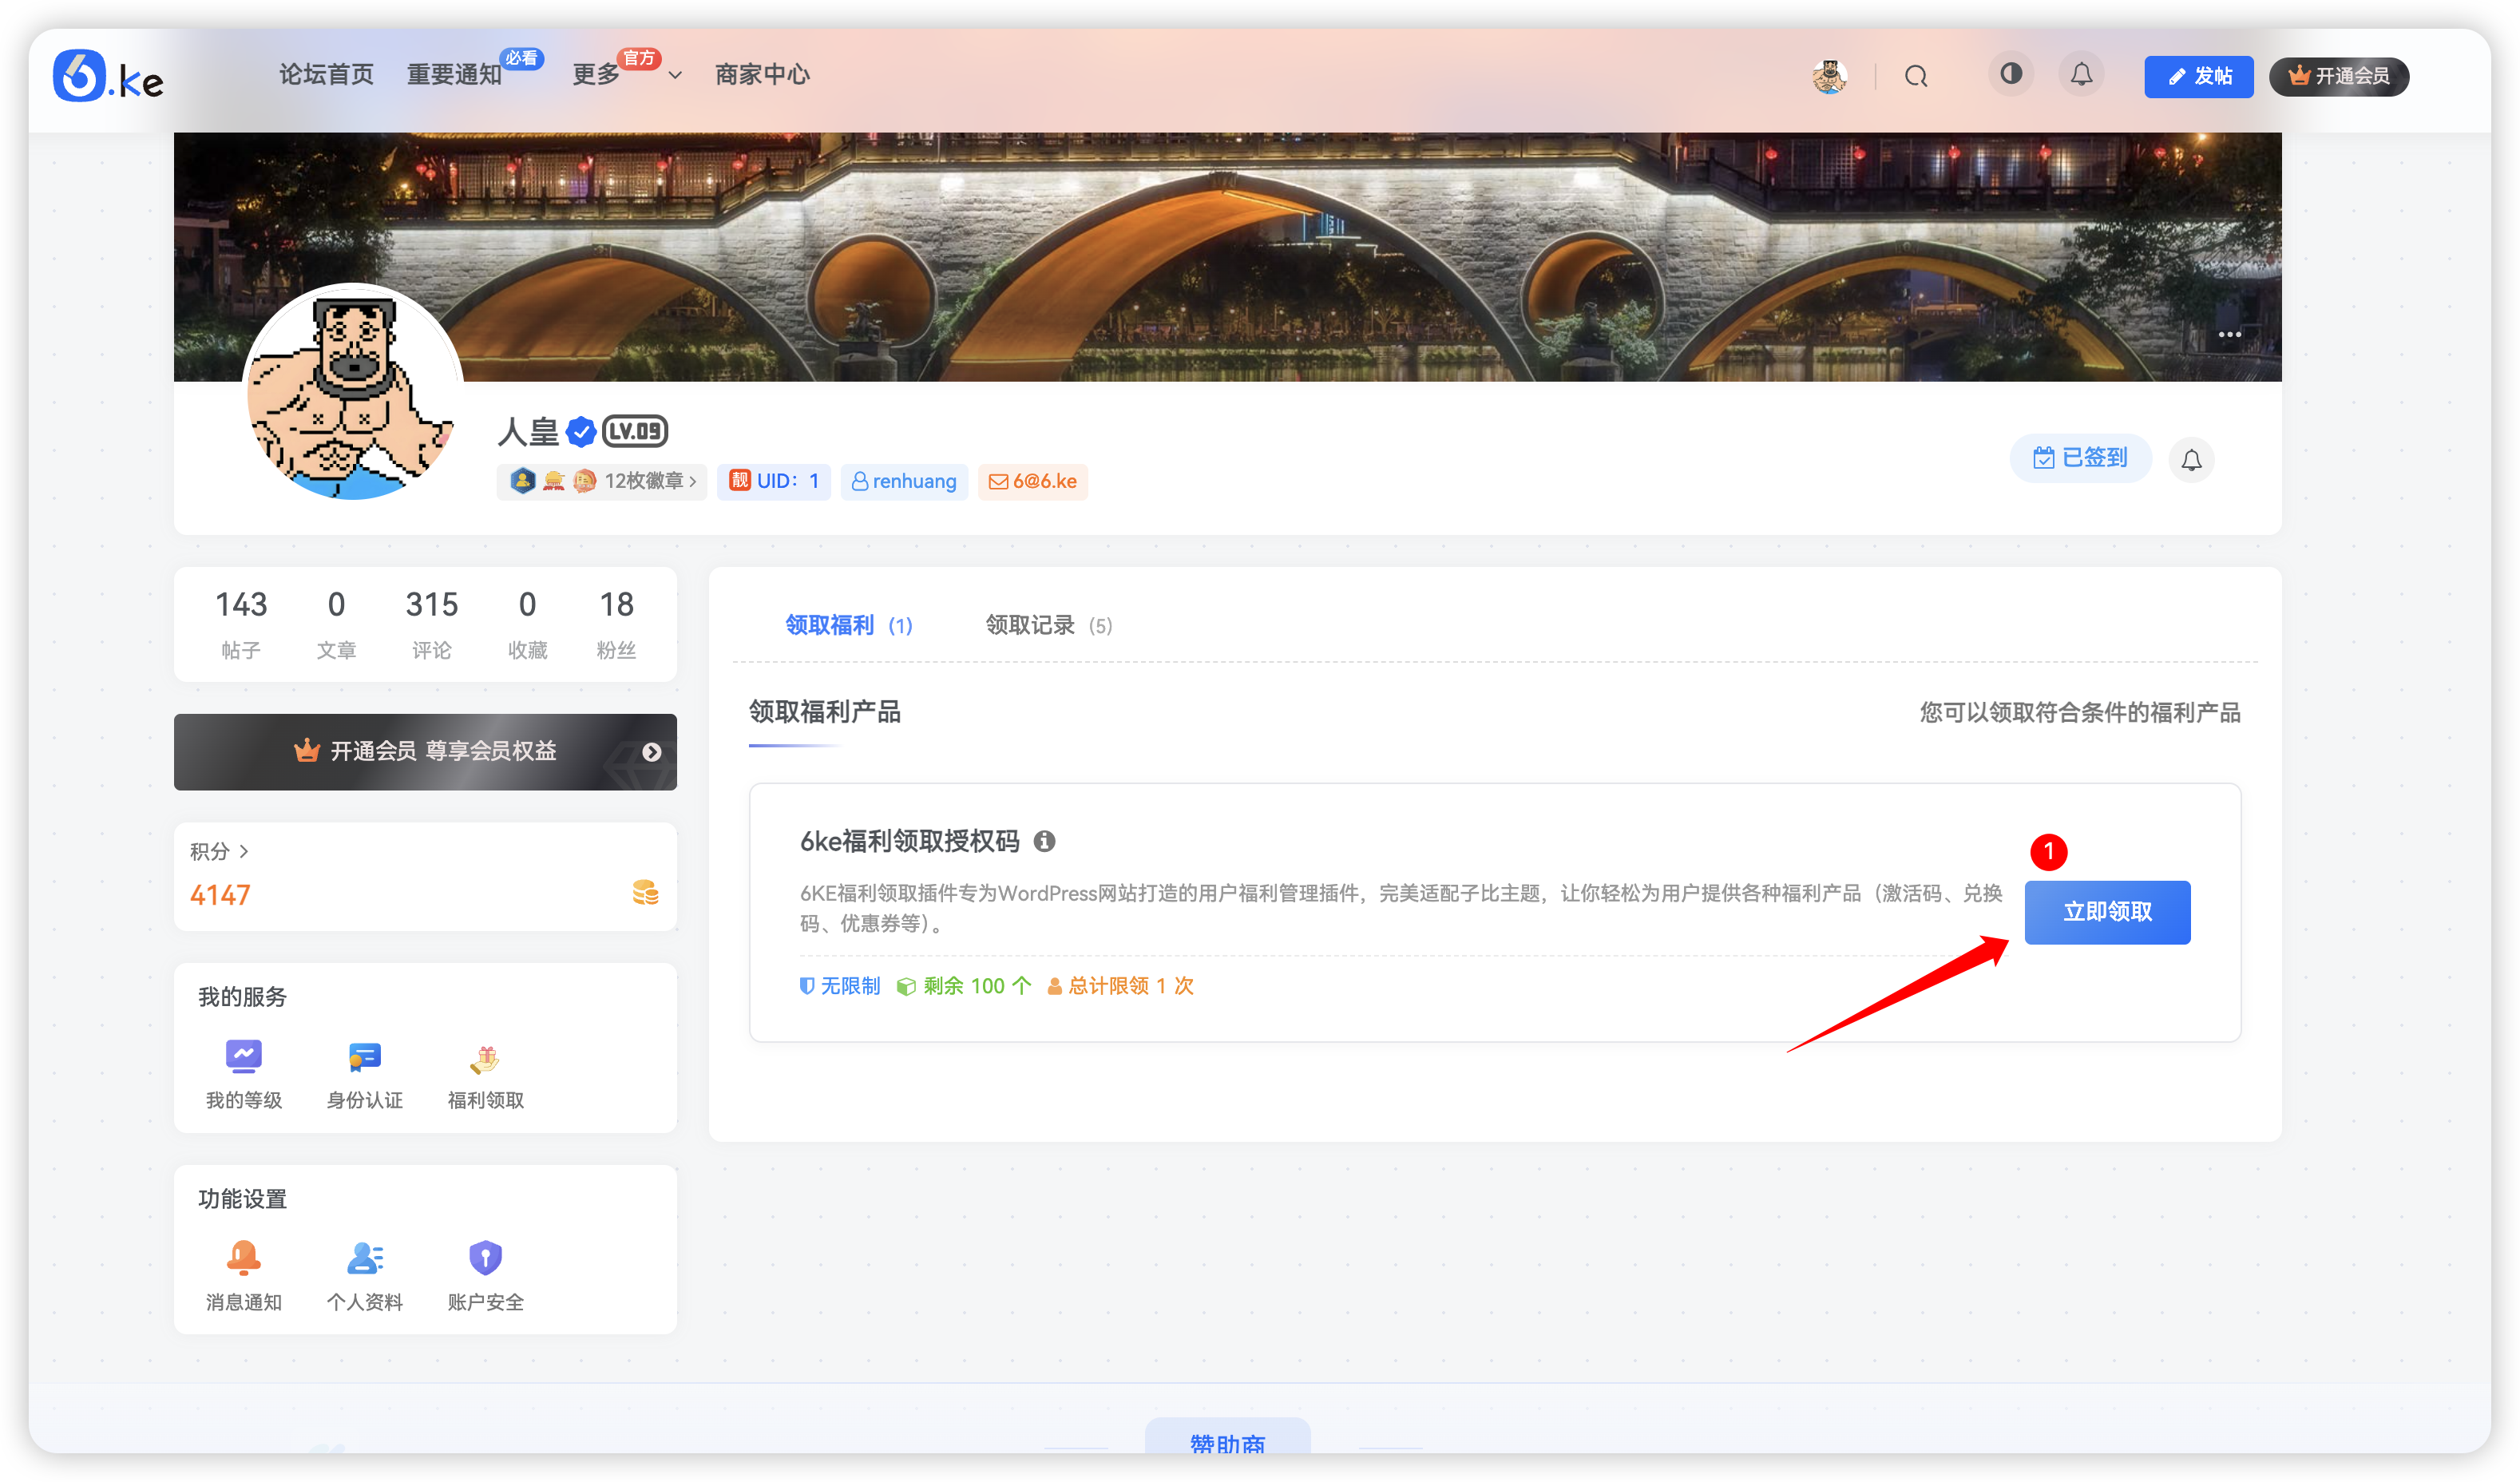Click the search magnifier icon in header
2520x1482 pixels.
pos(1916,75)
